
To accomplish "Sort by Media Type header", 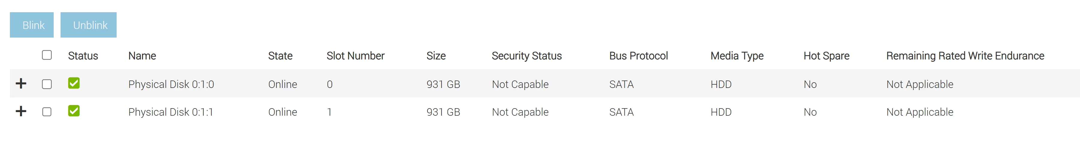I will tap(737, 56).
